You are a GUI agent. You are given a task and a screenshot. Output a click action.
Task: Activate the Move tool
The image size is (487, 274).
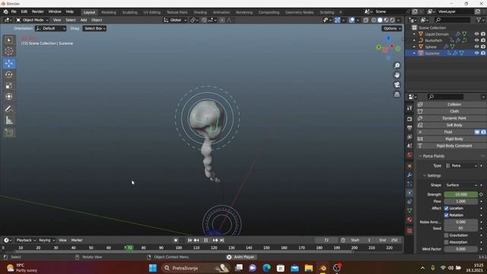click(x=9, y=63)
